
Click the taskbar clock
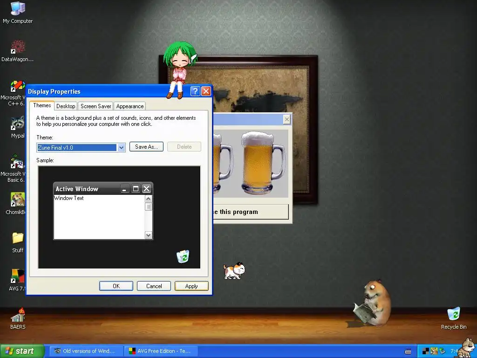pos(454,351)
